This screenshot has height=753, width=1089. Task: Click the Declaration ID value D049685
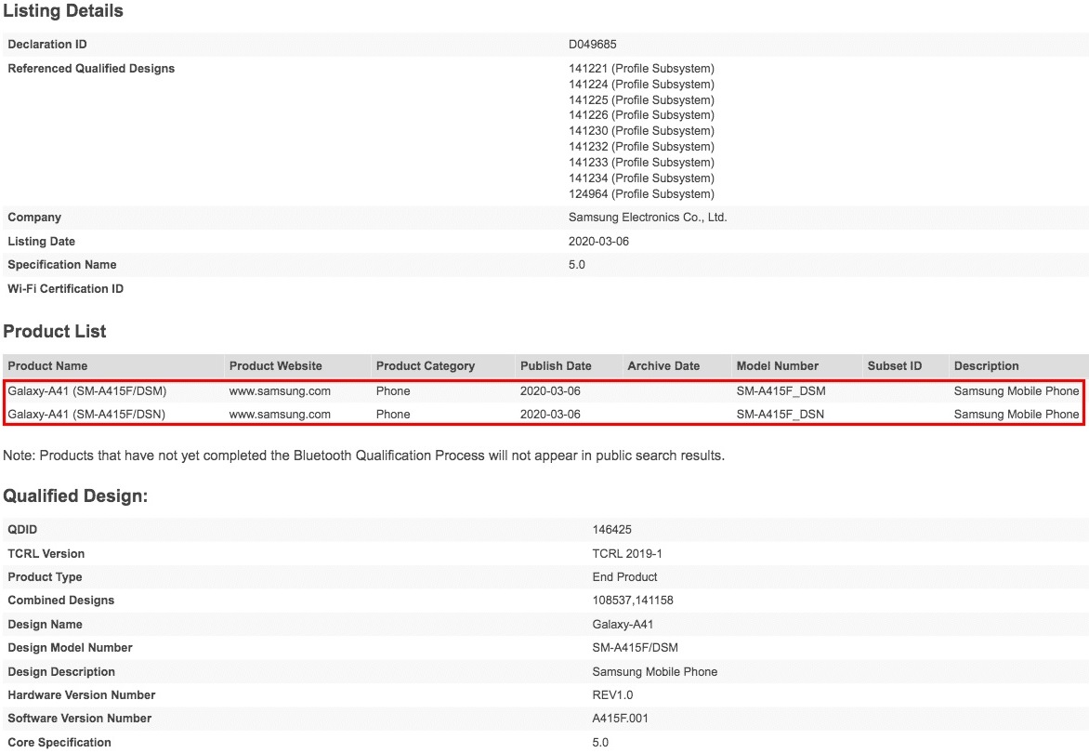coord(593,45)
